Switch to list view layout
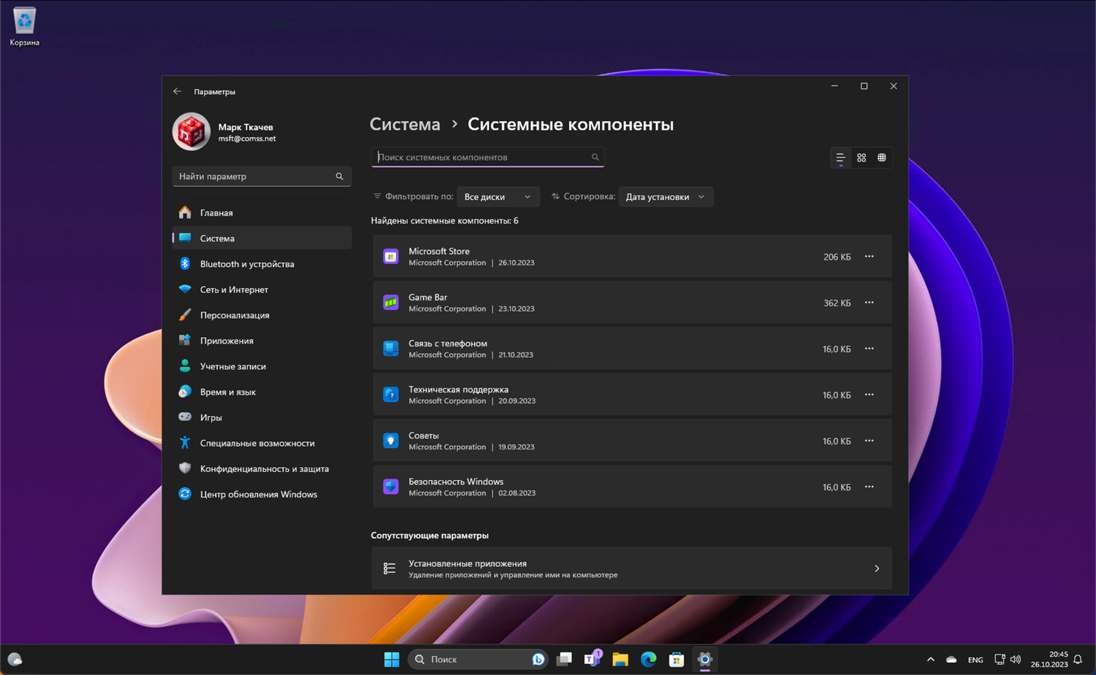This screenshot has height=675, width=1096. click(840, 158)
